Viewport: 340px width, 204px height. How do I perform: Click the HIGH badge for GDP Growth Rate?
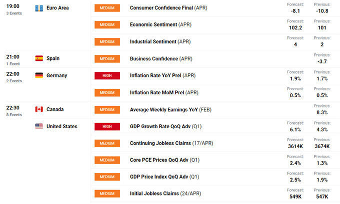[x=107, y=127]
